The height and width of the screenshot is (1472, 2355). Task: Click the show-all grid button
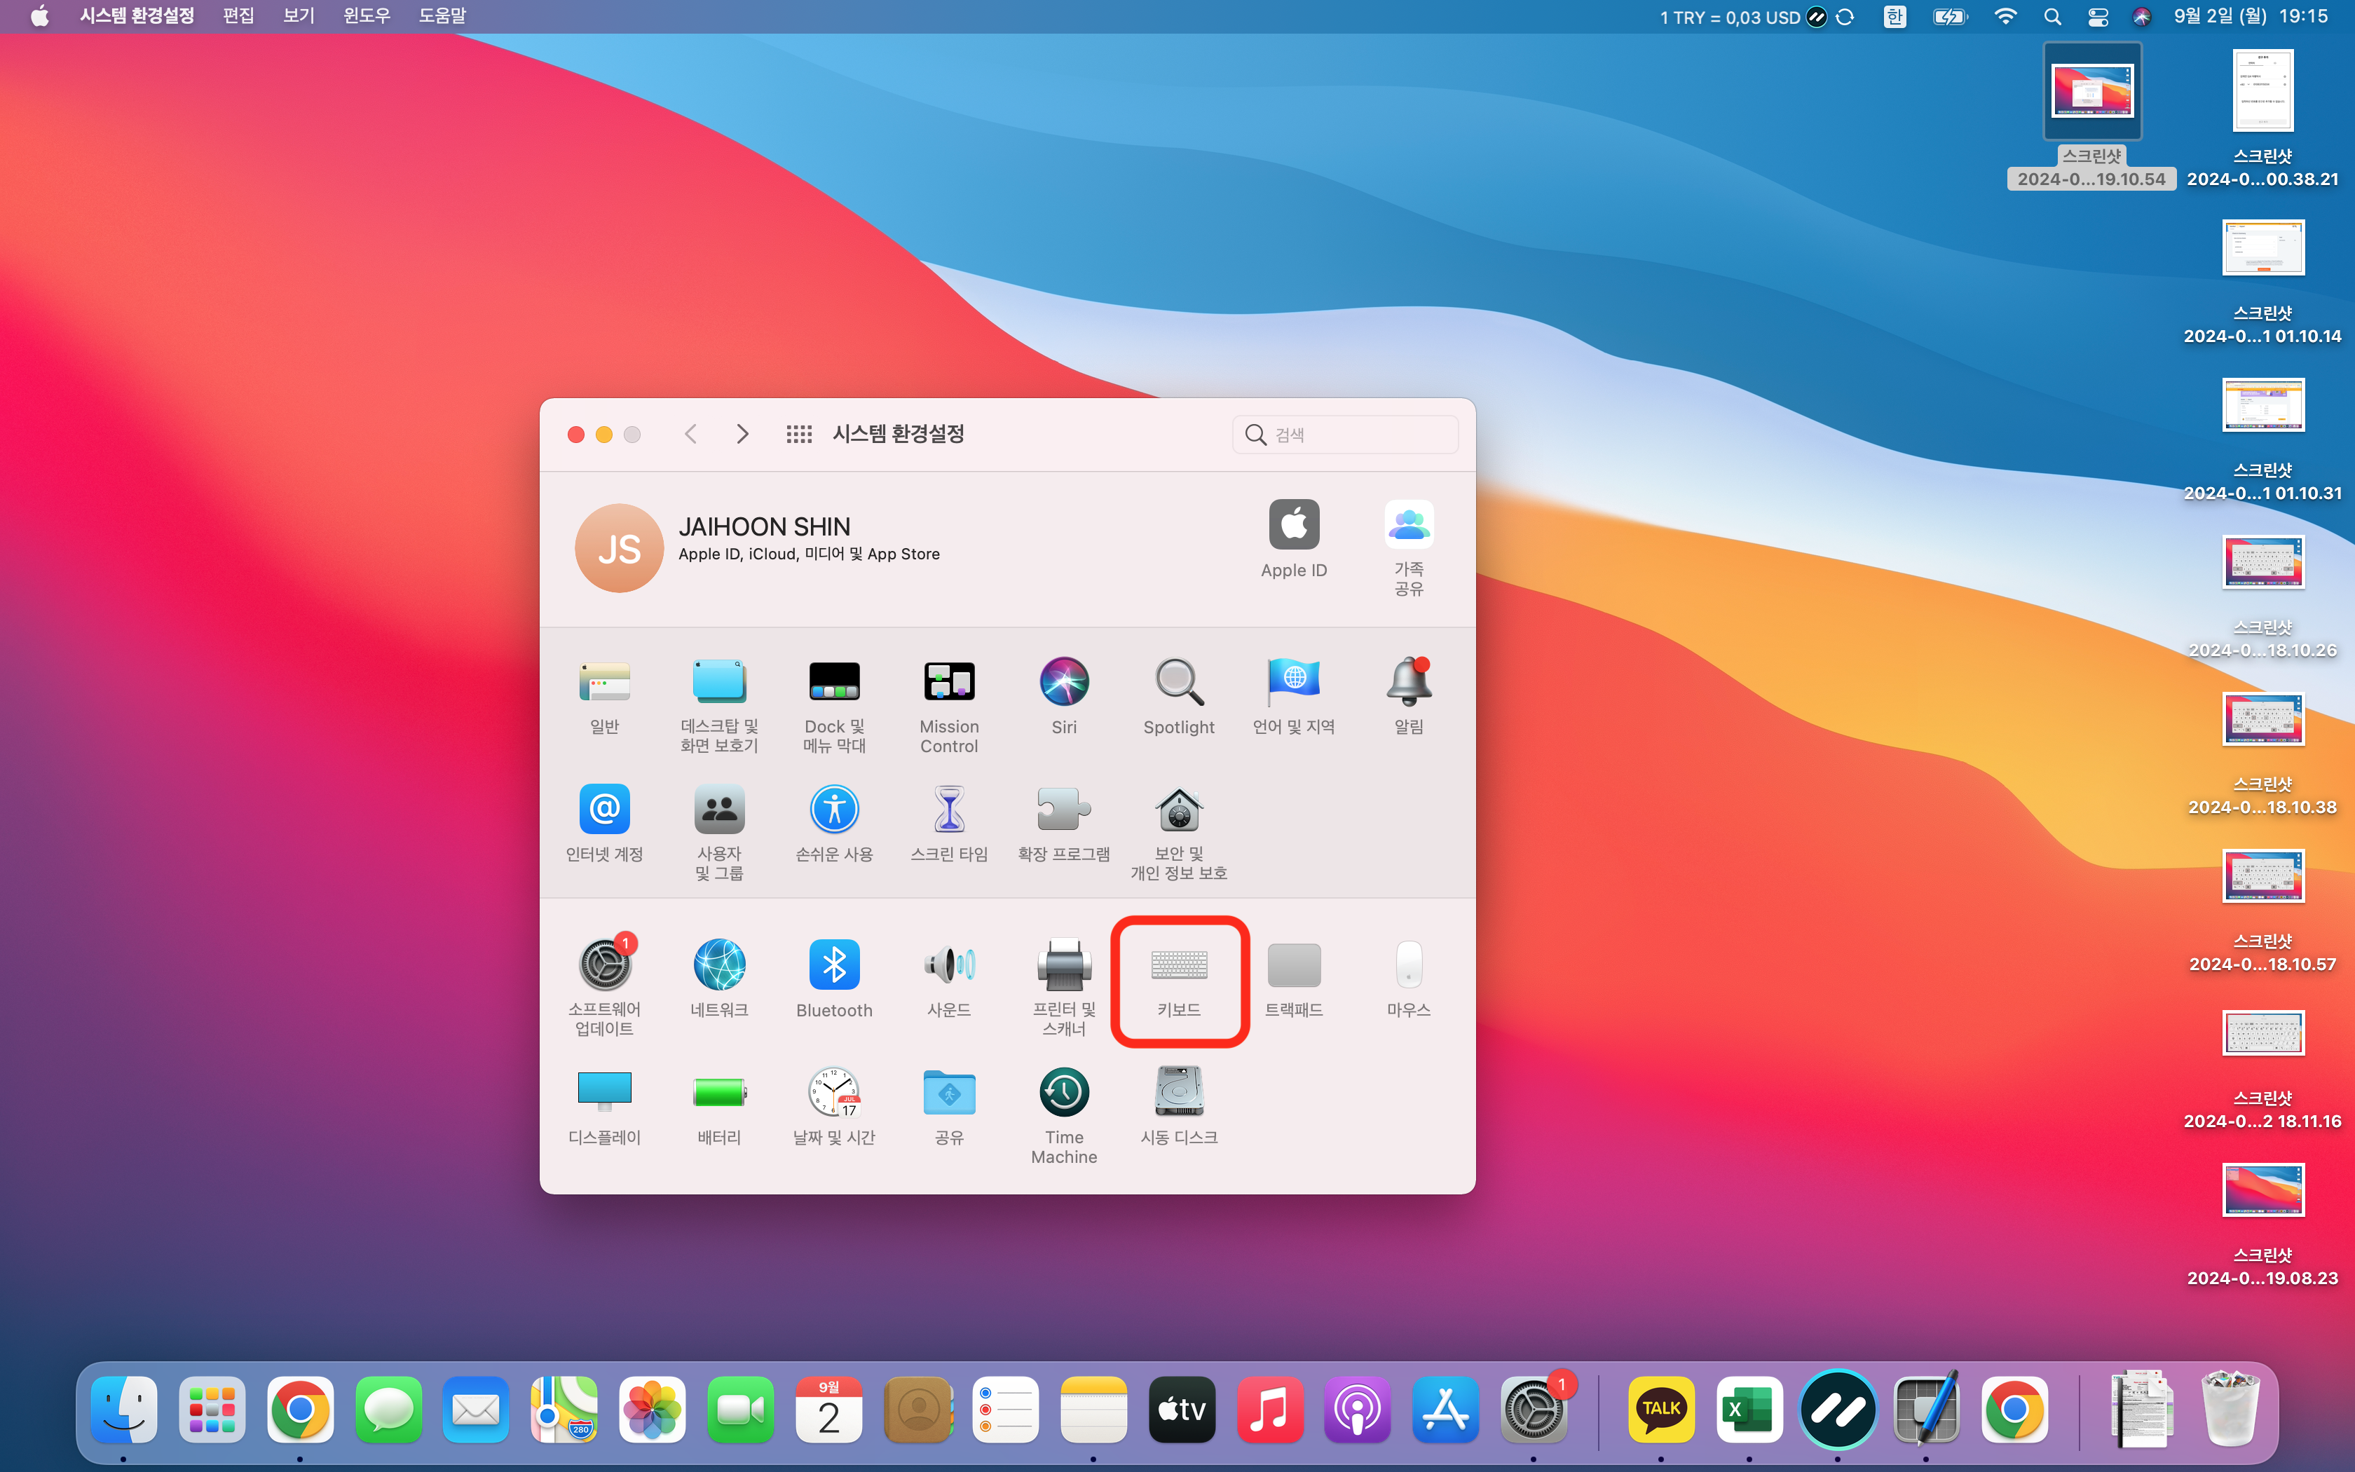pyautogui.click(x=799, y=434)
